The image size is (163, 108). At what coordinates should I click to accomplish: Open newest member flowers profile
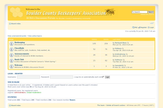[73, 100]
